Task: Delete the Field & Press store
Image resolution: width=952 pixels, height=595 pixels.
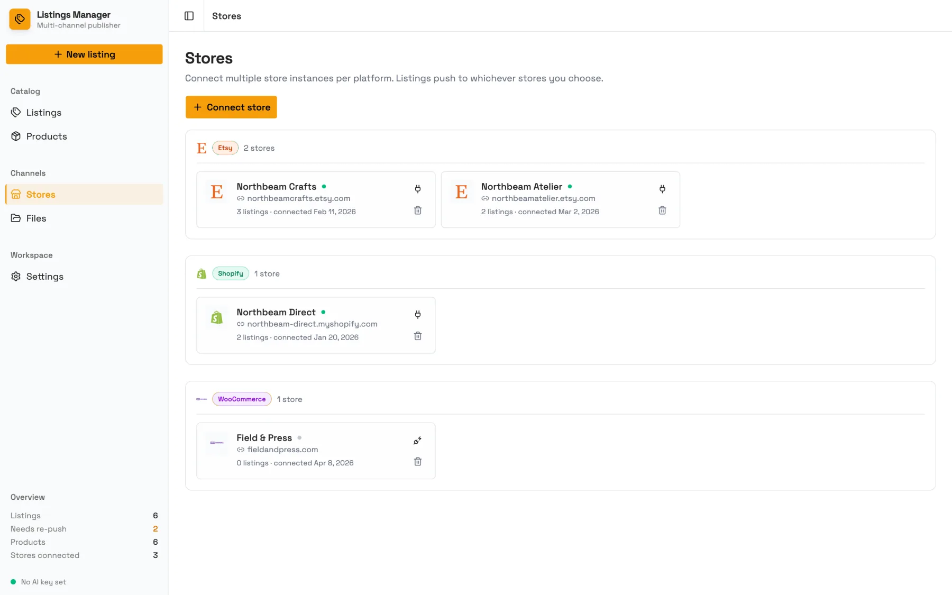Action: [418, 462]
